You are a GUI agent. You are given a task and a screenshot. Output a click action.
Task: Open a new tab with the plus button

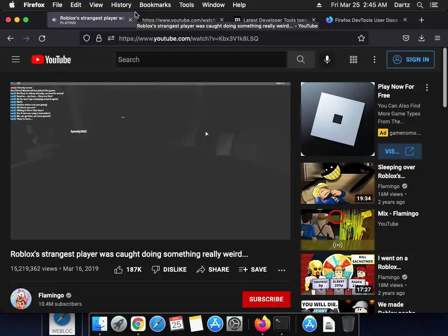421,20
